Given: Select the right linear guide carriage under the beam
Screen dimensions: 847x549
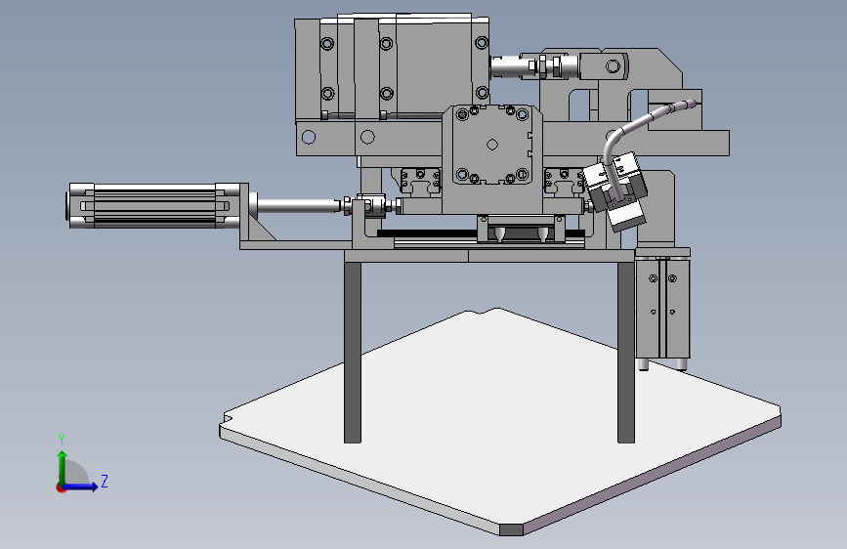Looking at the screenshot, I should [564, 180].
